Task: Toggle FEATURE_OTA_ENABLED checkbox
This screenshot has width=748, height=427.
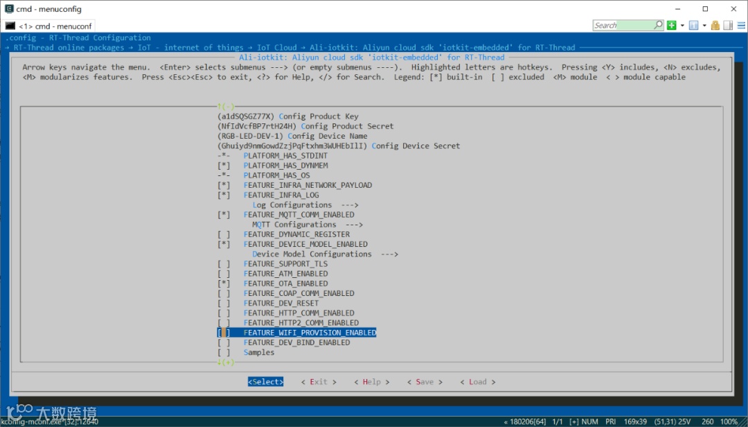Action: [x=224, y=284]
